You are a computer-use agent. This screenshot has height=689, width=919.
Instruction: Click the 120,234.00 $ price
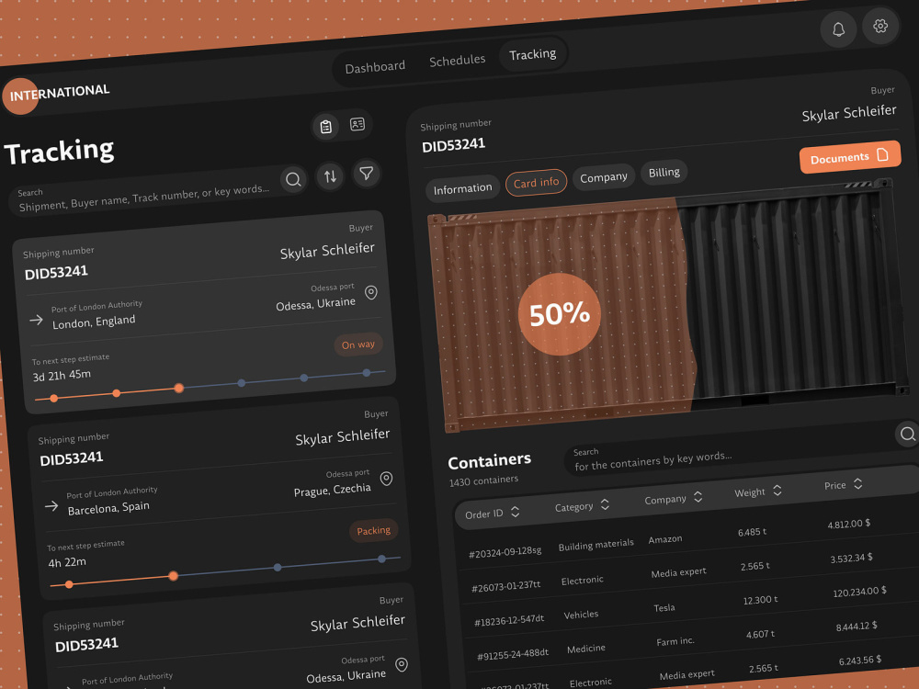coord(859,593)
